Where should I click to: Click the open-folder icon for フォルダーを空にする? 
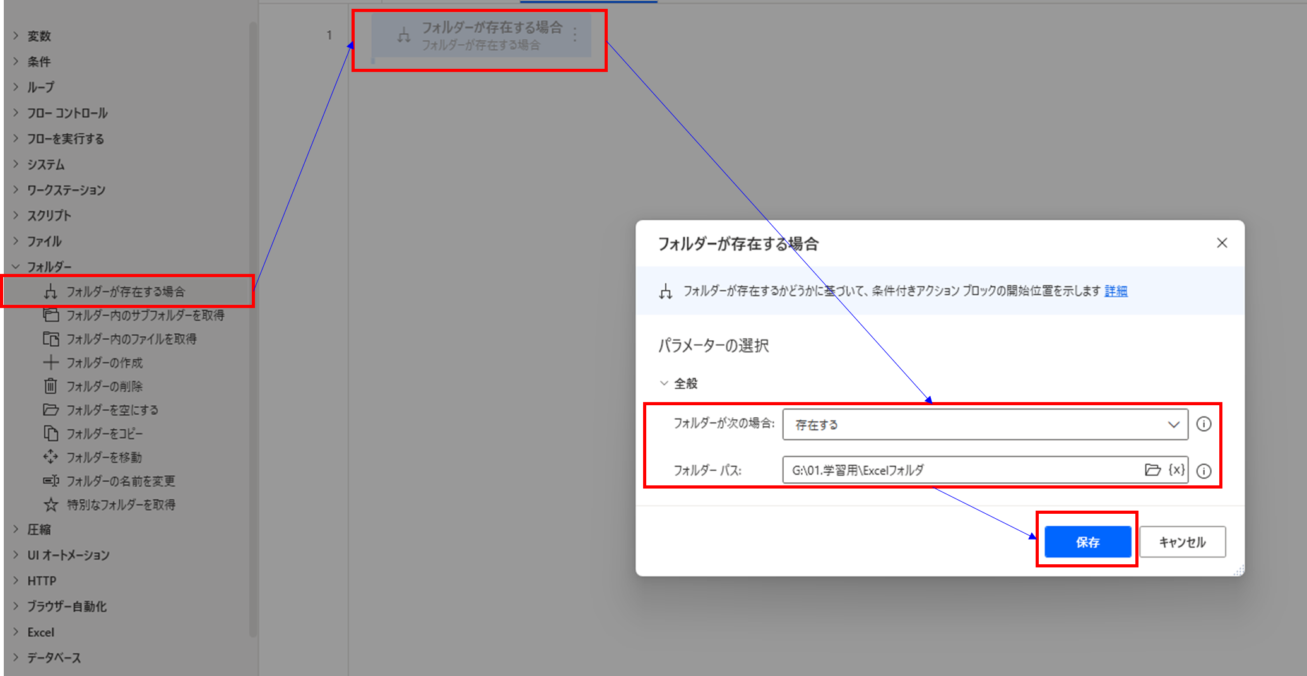[50, 410]
